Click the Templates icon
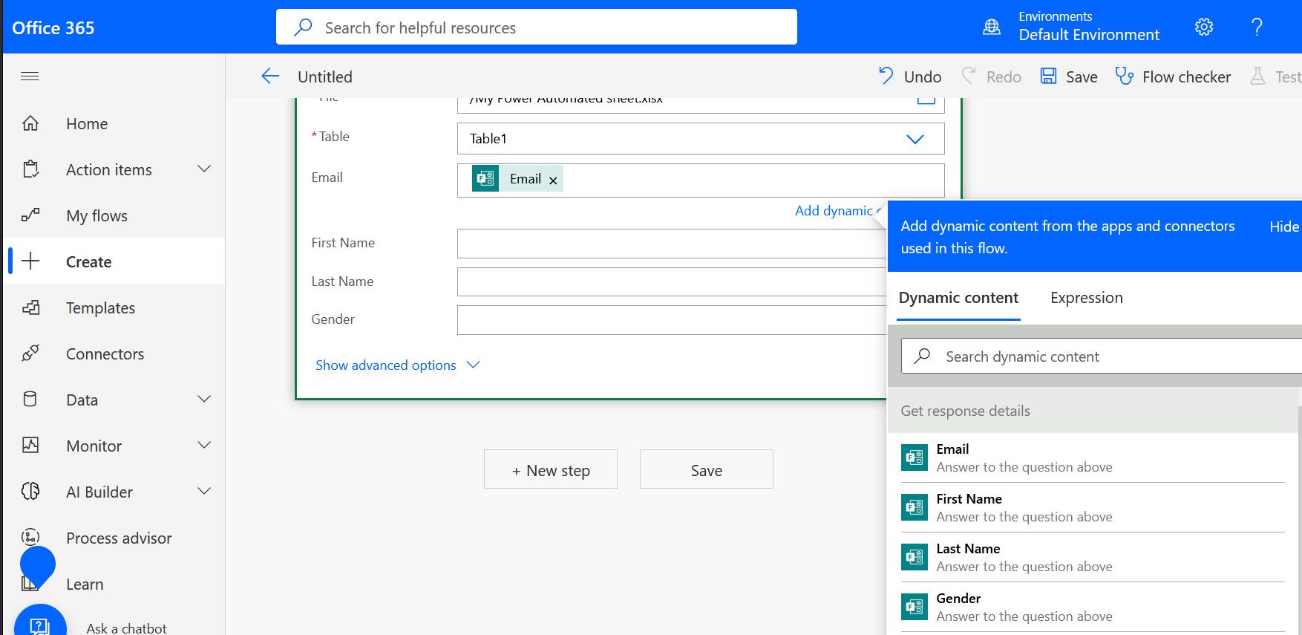Image resolution: width=1302 pixels, height=635 pixels. tap(30, 307)
